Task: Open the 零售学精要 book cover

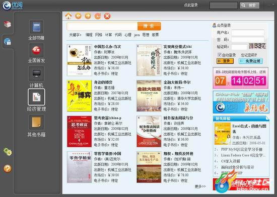Action: (x=79, y=167)
